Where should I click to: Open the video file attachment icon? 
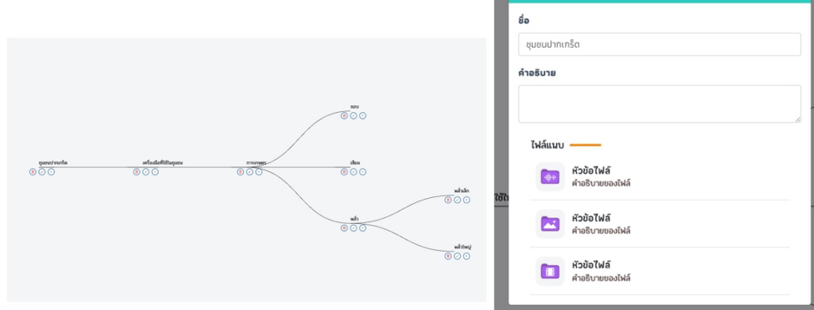tap(549, 271)
